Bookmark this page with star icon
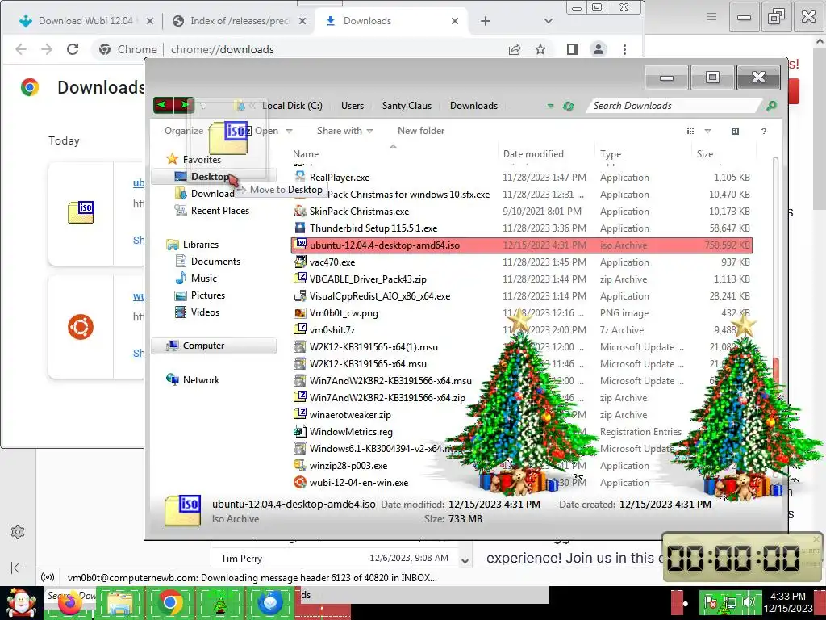 [x=540, y=49]
